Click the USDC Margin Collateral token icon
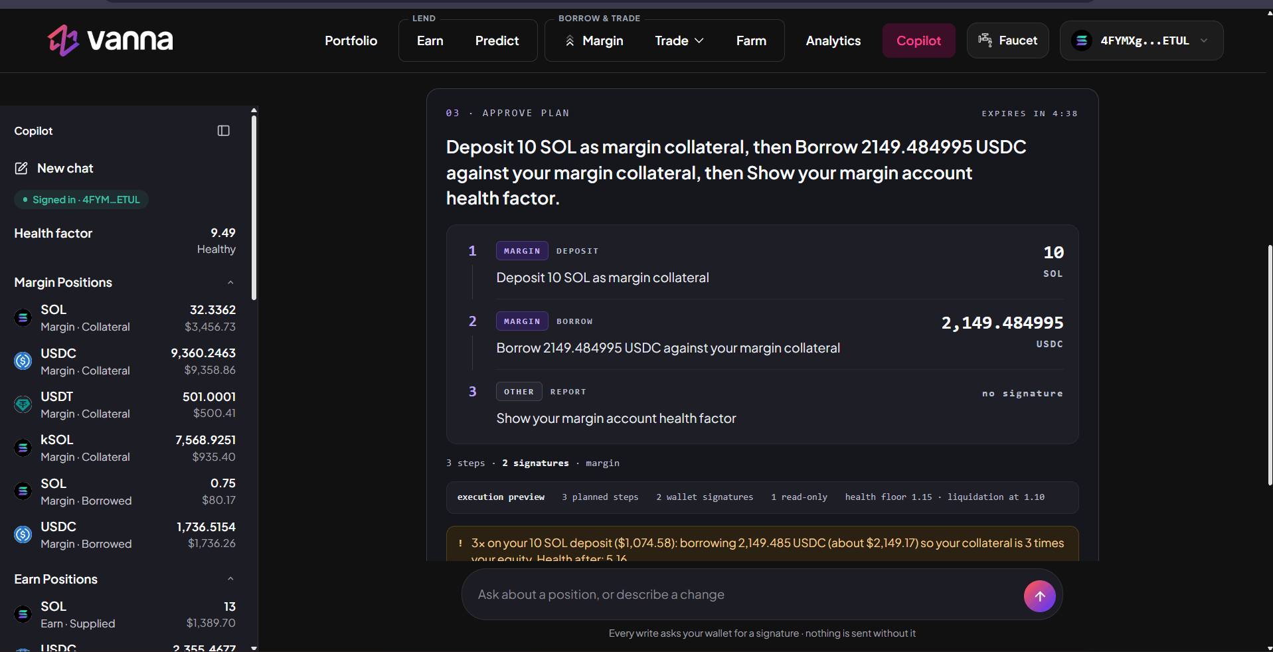This screenshot has width=1273, height=652. click(23, 361)
